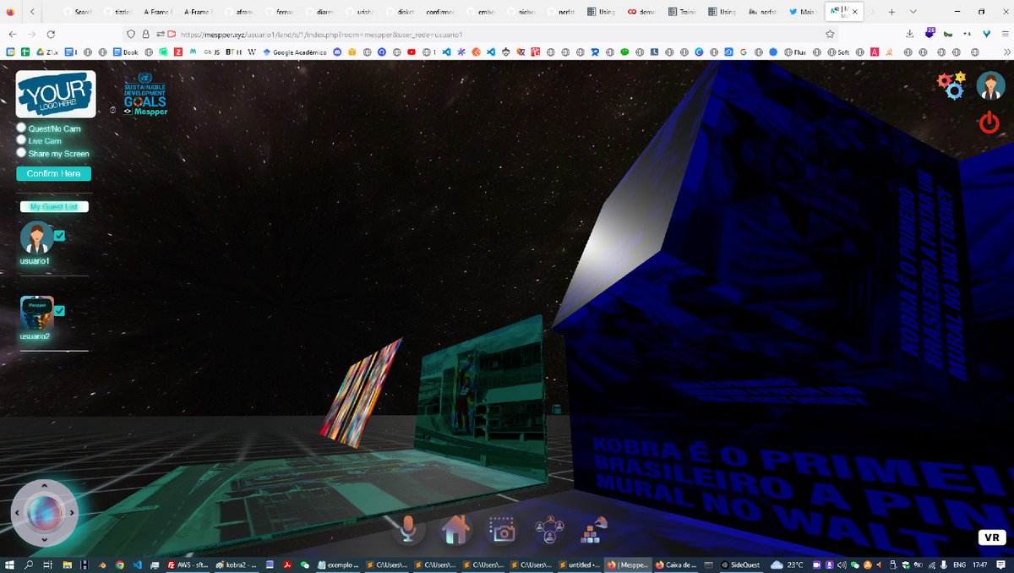
Task: Select the Share my Screen radio option
Action: [x=22, y=153]
